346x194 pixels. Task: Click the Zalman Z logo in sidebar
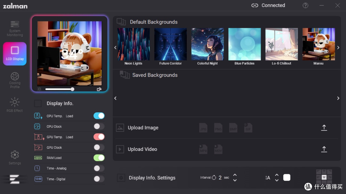pyautogui.click(x=14, y=179)
